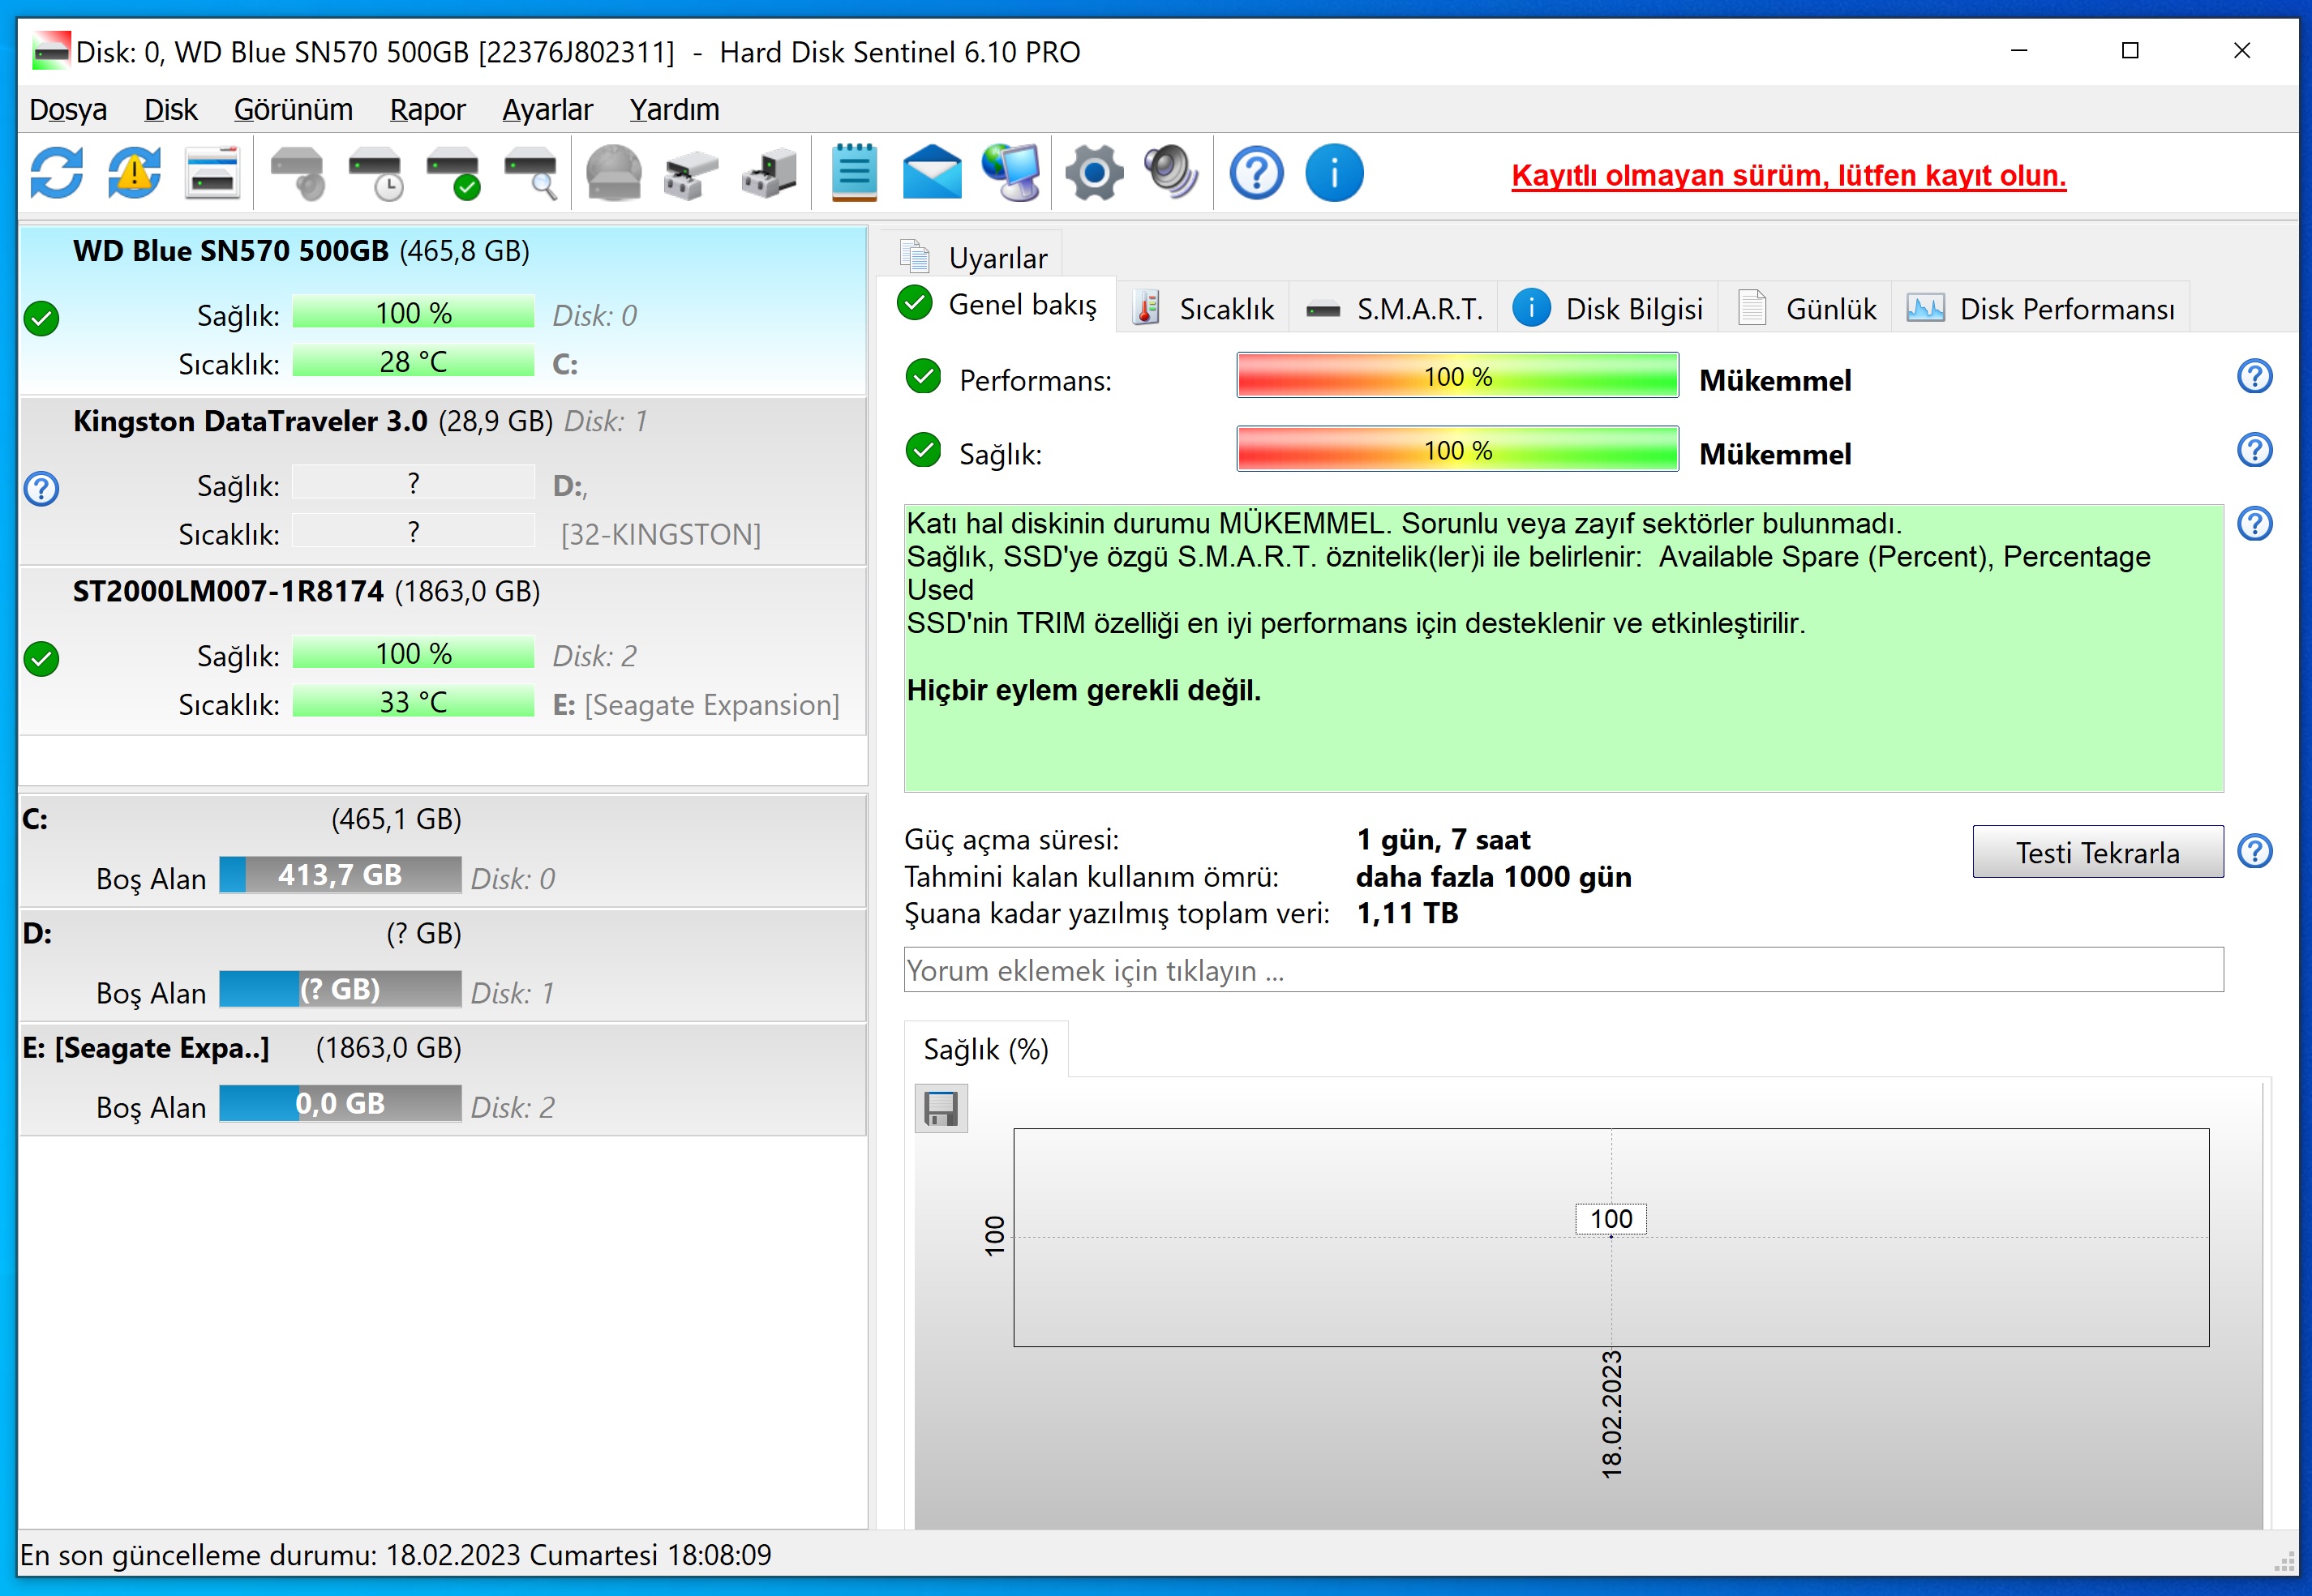Open the Ayarlar menu
Screen dimensions: 2312x1596
coord(547,109)
